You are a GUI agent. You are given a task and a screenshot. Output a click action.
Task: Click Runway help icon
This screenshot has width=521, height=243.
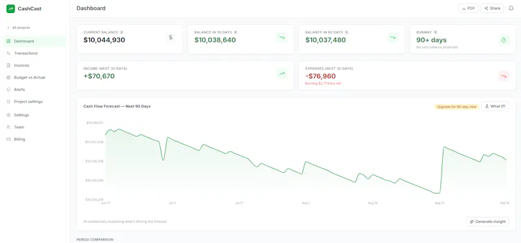435,32
